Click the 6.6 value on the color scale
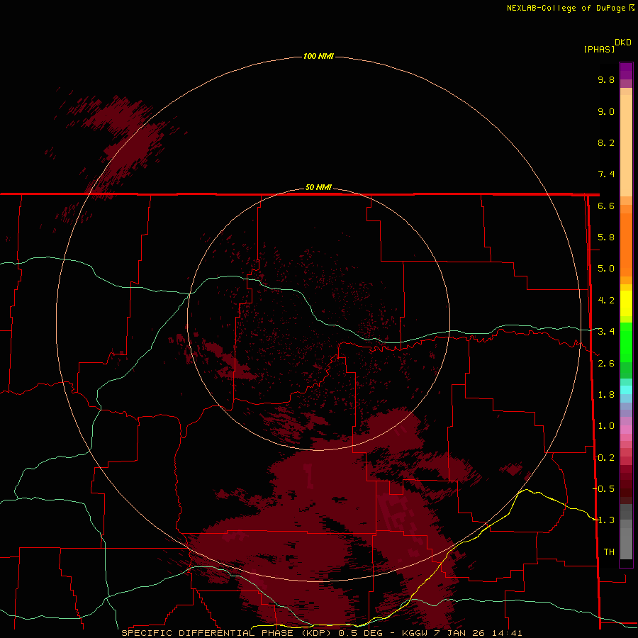The image size is (638, 638). [606, 206]
